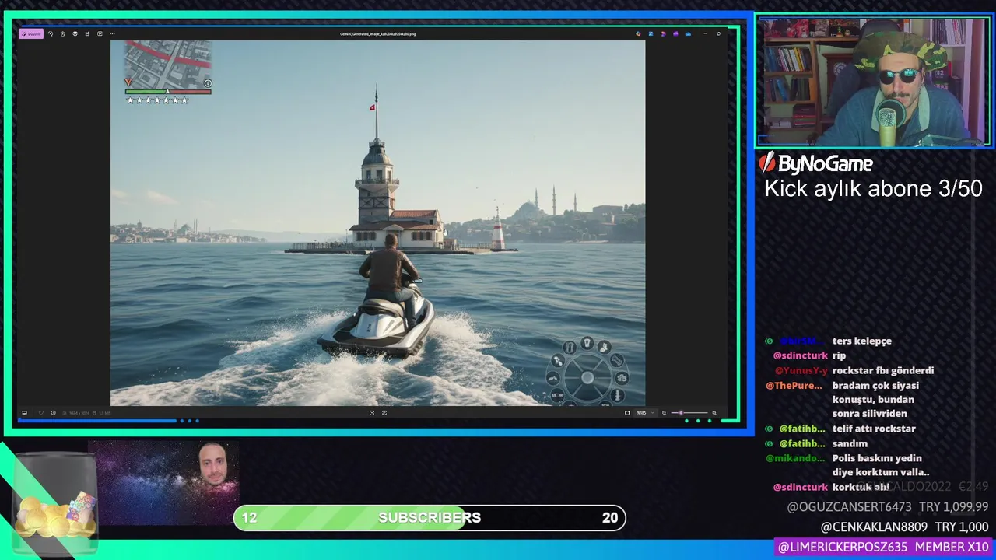Open the zoom percentage dropdown

[x=645, y=413]
